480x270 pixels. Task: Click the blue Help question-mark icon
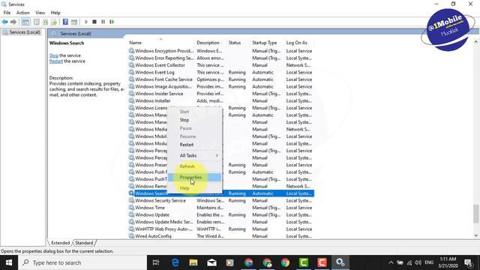click(x=65, y=22)
